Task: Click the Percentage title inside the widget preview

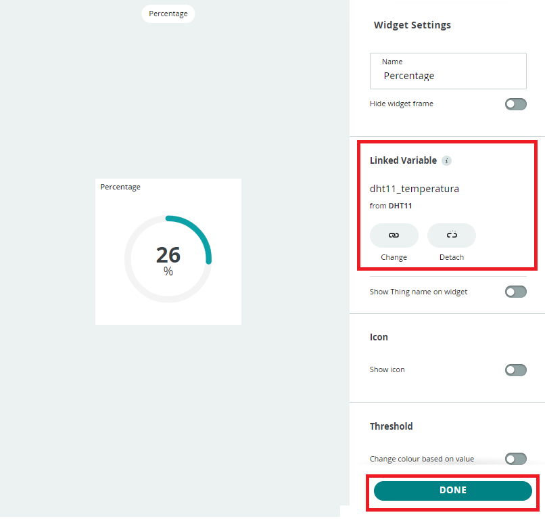Action: (x=120, y=187)
